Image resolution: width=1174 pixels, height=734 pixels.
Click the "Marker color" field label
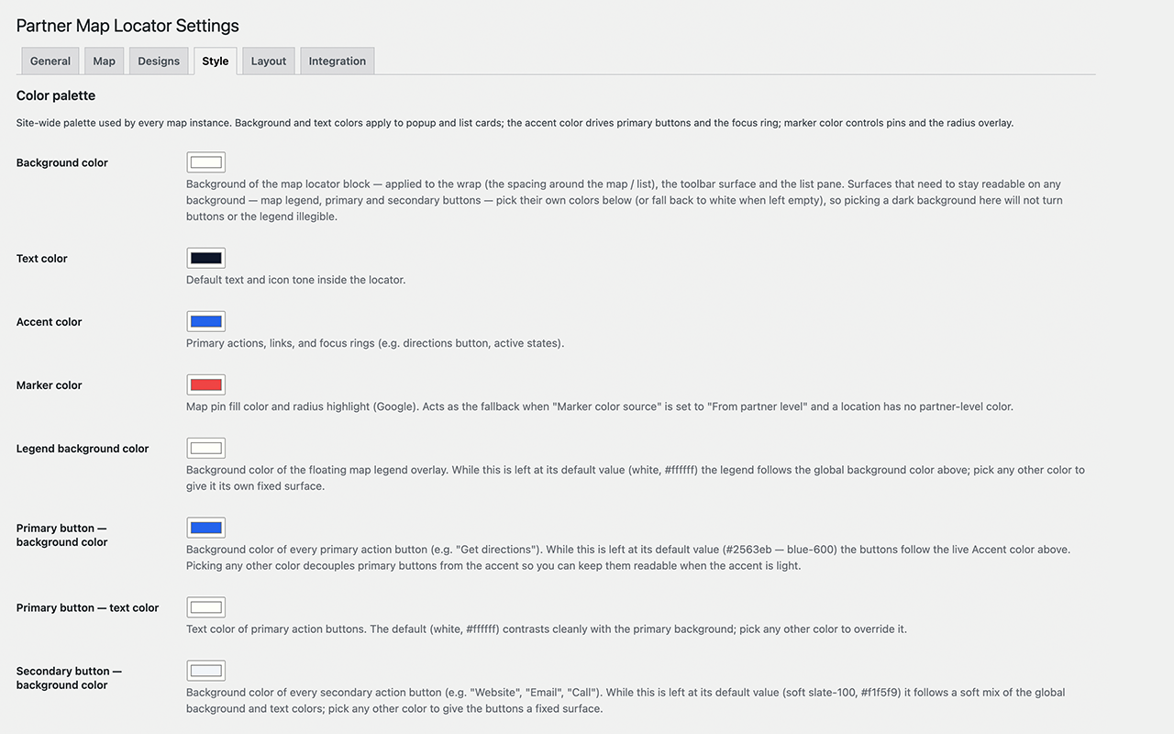[50, 385]
